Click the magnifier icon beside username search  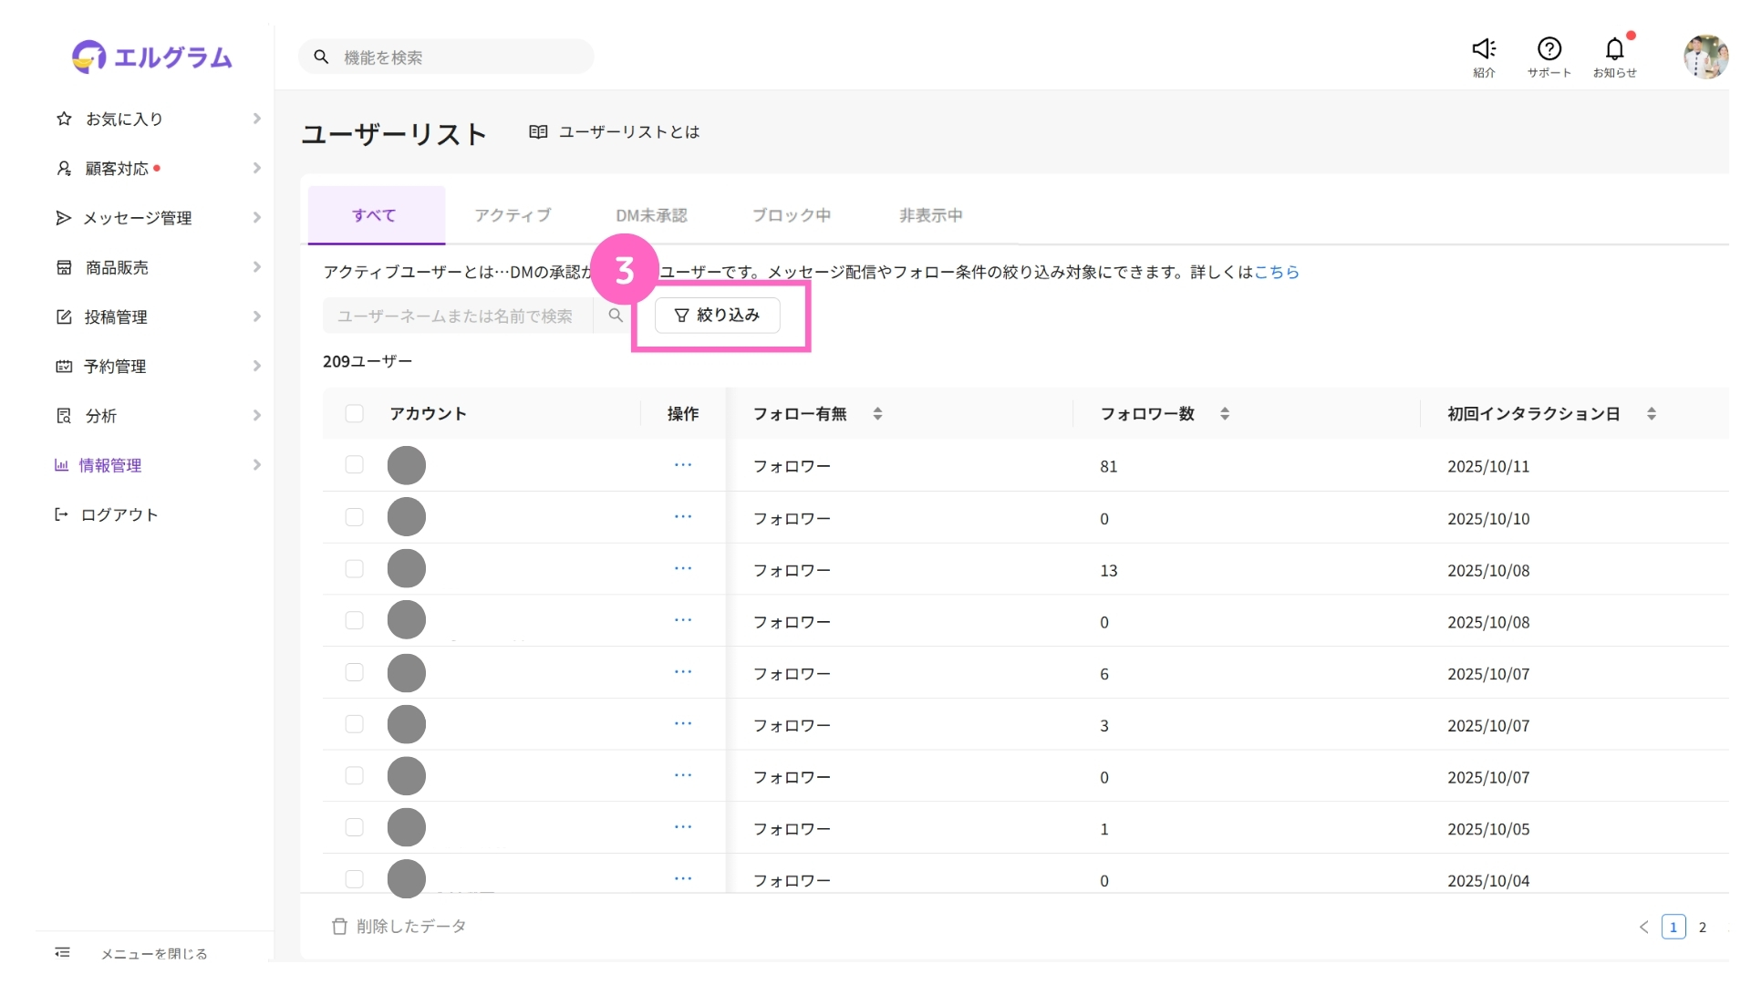pos(616,316)
